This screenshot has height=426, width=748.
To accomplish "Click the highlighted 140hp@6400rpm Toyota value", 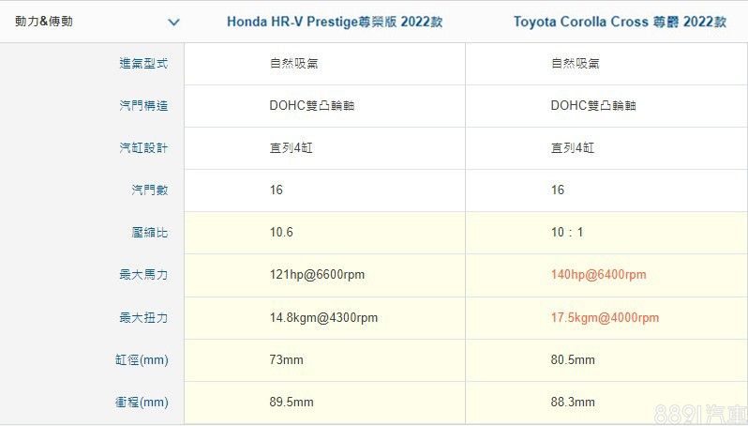I will (x=598, y=275).
